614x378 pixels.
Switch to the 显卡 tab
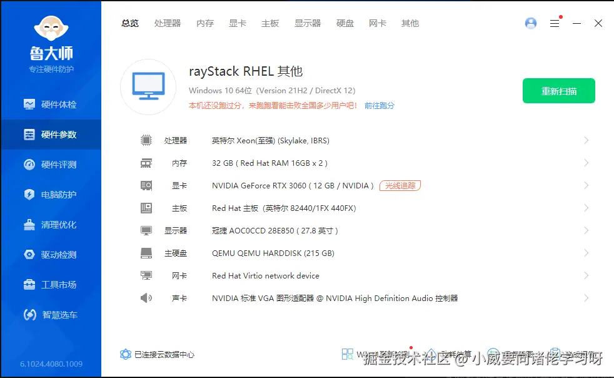tap(238, 24)
